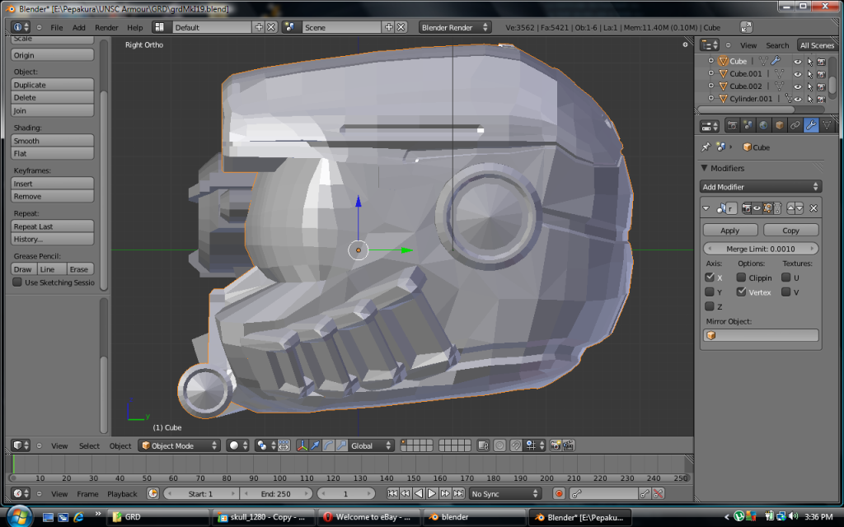844x527 pixels.
Task: Open the Object properties cube icon
Action: tap(780, 126)
